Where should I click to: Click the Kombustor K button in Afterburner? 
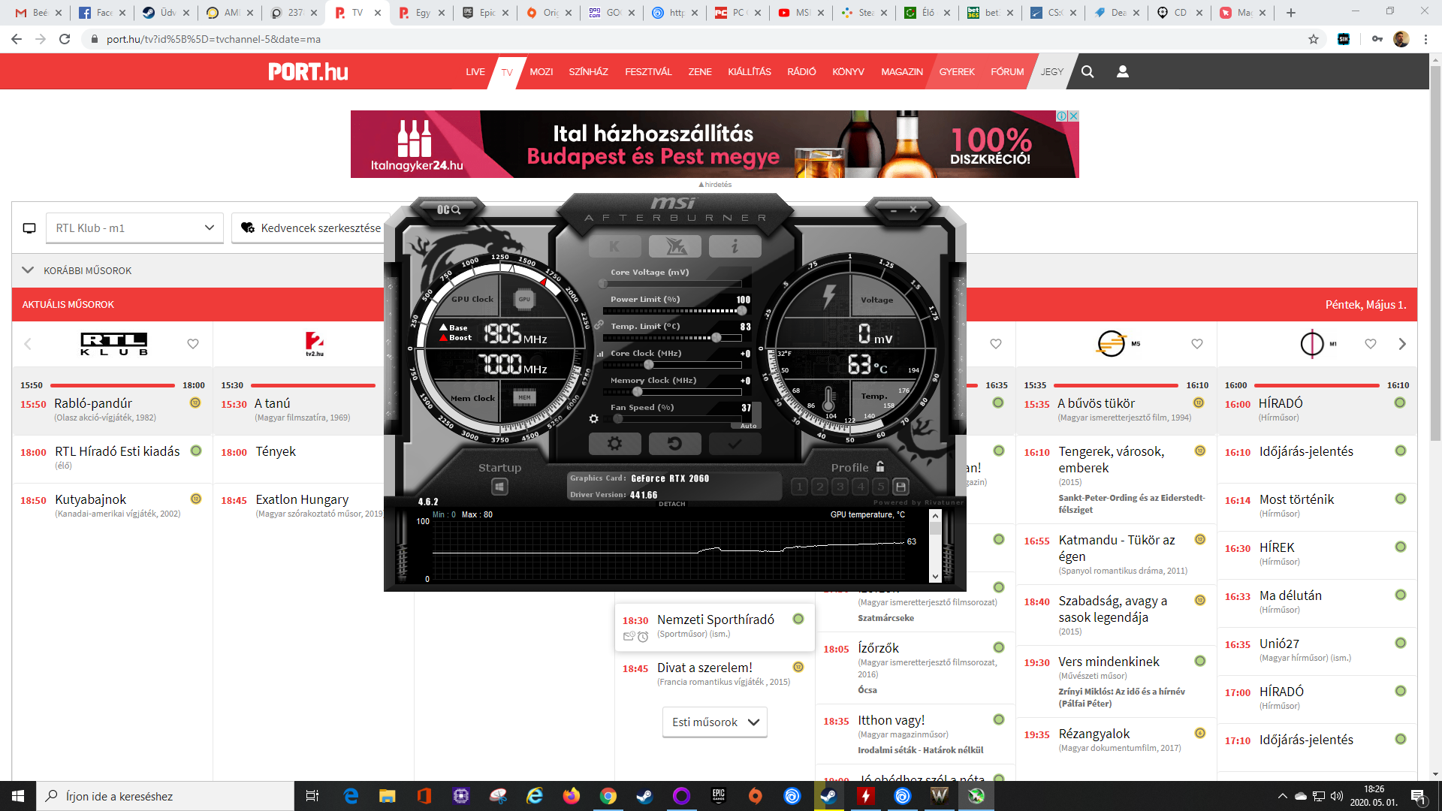tap(615, 246)
